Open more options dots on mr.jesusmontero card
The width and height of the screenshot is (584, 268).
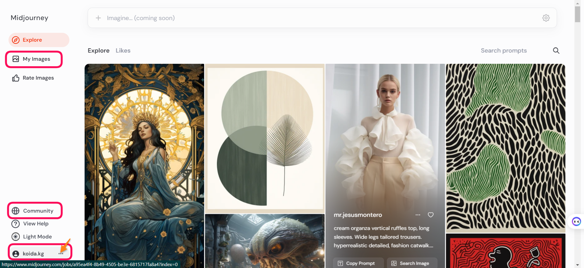418,215
